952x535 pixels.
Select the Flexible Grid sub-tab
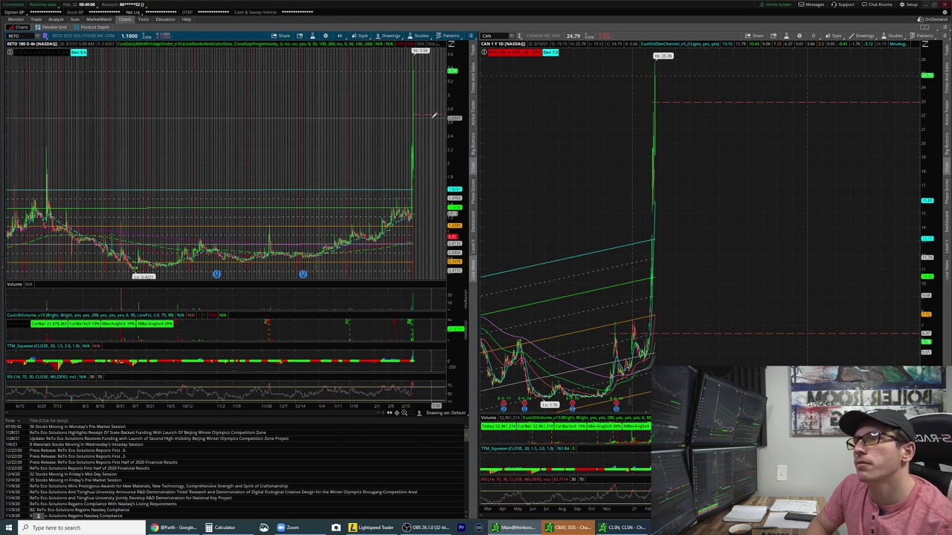[51, 27]
